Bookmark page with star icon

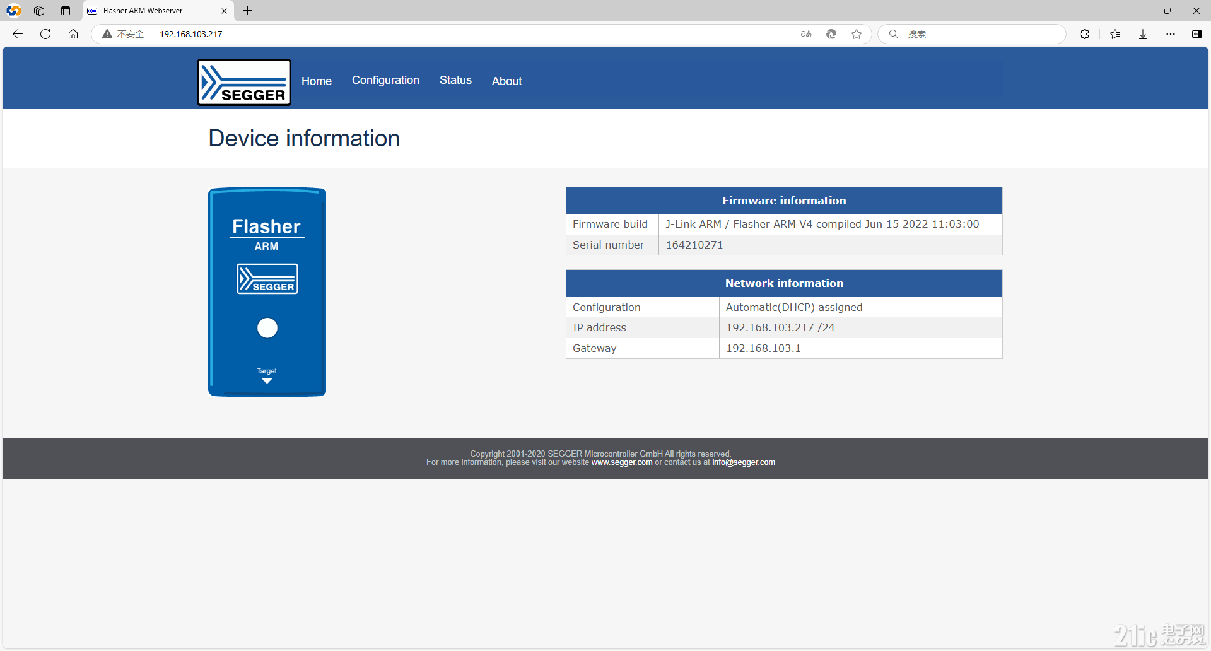click(857, 34)
